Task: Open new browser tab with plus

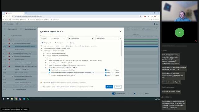Action: 25,13
